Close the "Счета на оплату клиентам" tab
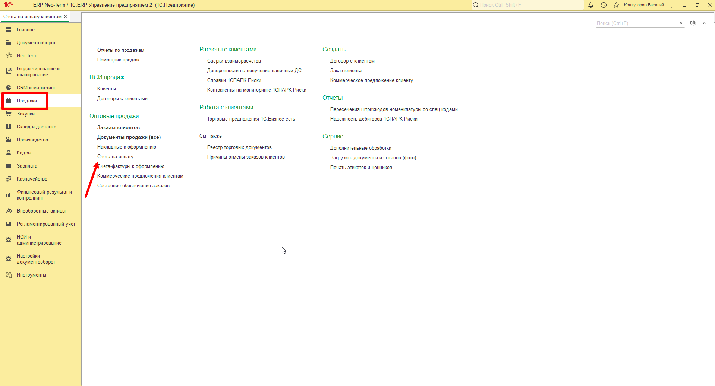 (x=66, y=17)
